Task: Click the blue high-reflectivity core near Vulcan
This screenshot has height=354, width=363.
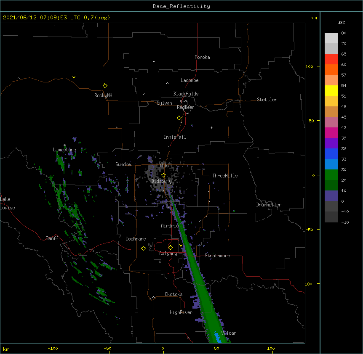Action: tap(218, 338)
